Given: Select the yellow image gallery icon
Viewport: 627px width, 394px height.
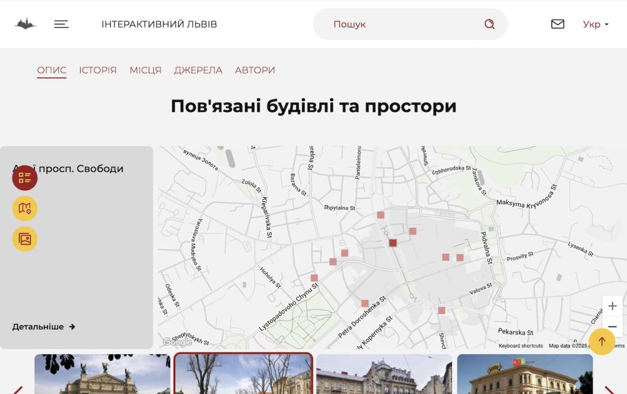Looking at the screenshot, I should (x=25, y=239).
